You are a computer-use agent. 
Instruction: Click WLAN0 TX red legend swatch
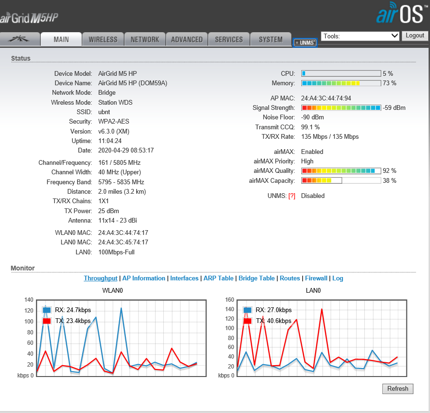pos(47,321)
